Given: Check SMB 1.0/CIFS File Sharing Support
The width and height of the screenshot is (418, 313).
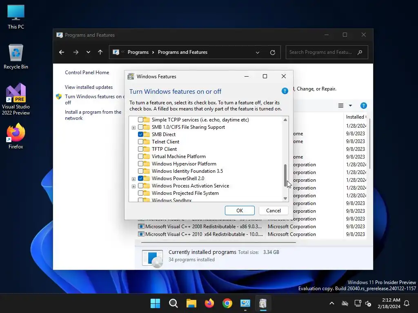Looking at the screenshot, I should tap(140, 127).
